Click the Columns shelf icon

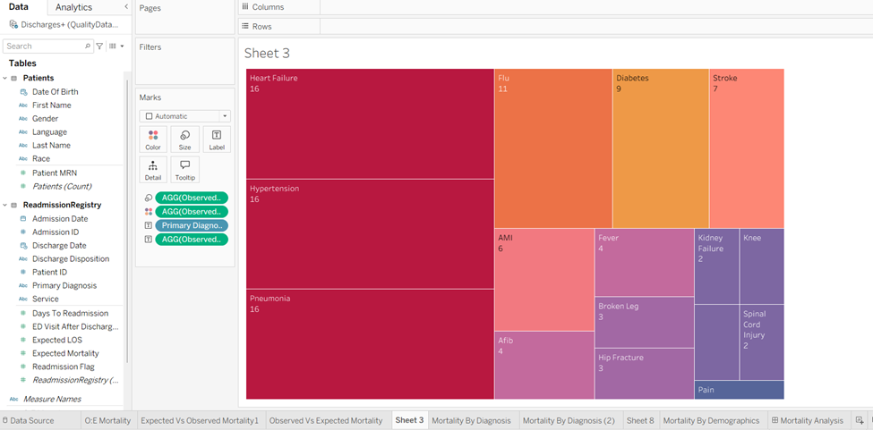pyautogui.click(x=245, y=6)
